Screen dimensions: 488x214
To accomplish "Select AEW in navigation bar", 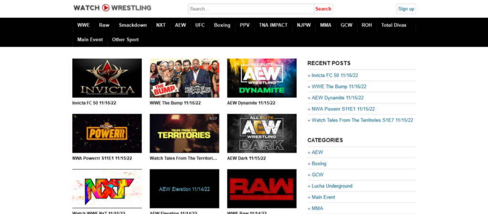I will 181,25.
